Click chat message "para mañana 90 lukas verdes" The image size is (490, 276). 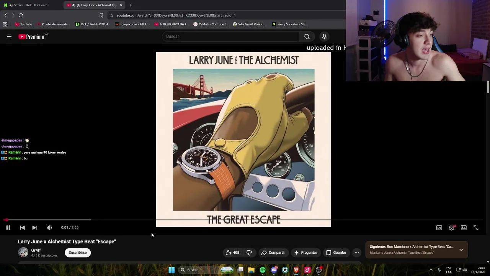pos(45,153)
